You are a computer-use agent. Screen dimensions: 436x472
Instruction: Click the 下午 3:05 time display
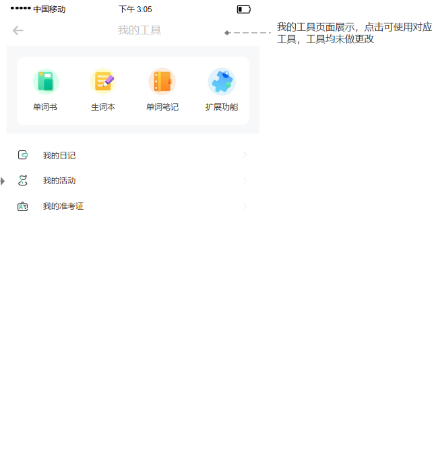135,9
